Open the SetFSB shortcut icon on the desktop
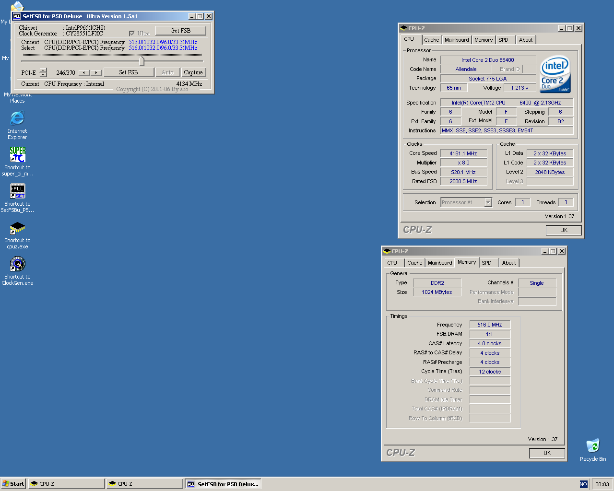The width and height of the screenshot is (614, 491). (18, 191)
